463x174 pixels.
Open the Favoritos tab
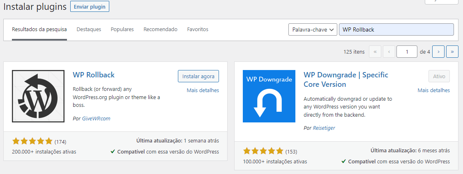(198, 29)
